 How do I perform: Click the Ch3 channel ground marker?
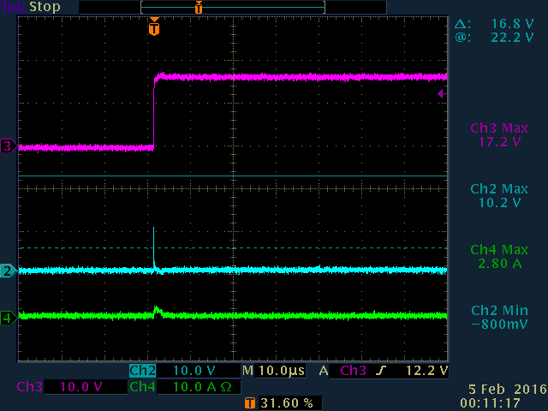pyautogui.click(x=8, y=146)
